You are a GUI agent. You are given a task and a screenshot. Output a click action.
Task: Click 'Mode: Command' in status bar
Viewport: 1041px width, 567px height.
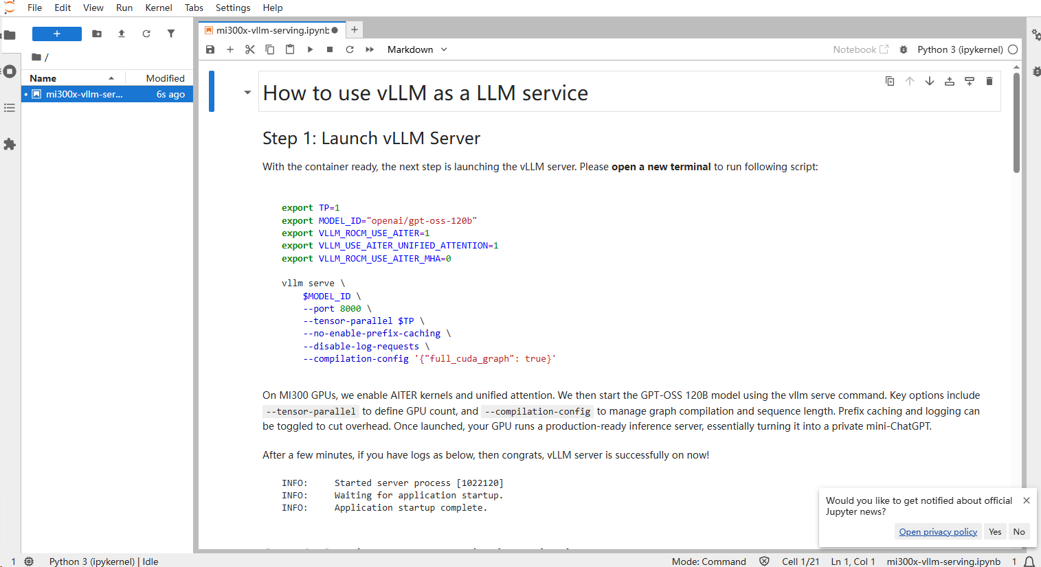(709, 562)
